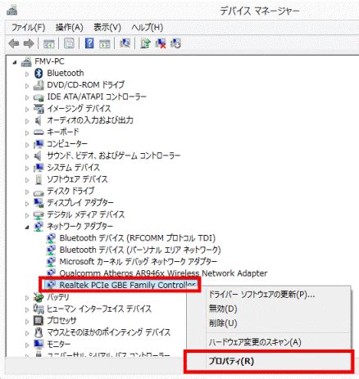Viewport: 359px width, 379px height.
Task: Collapse the ネットワーク アダプター category
Action: click(x=27, y=228)
